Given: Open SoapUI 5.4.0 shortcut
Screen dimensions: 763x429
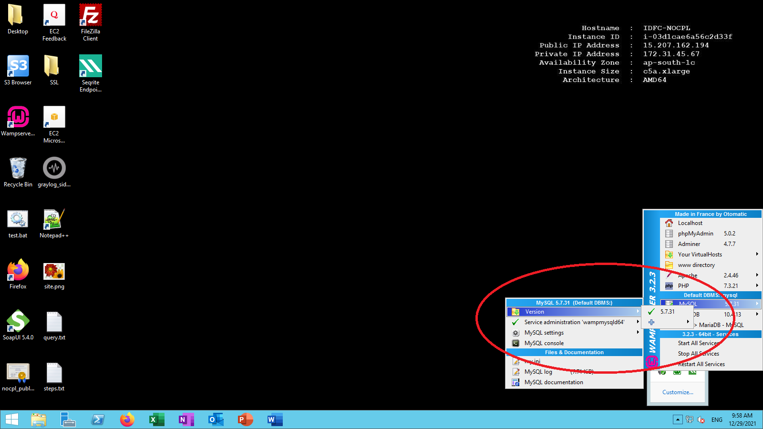Looking at the screenshot, I should point(18,325).
